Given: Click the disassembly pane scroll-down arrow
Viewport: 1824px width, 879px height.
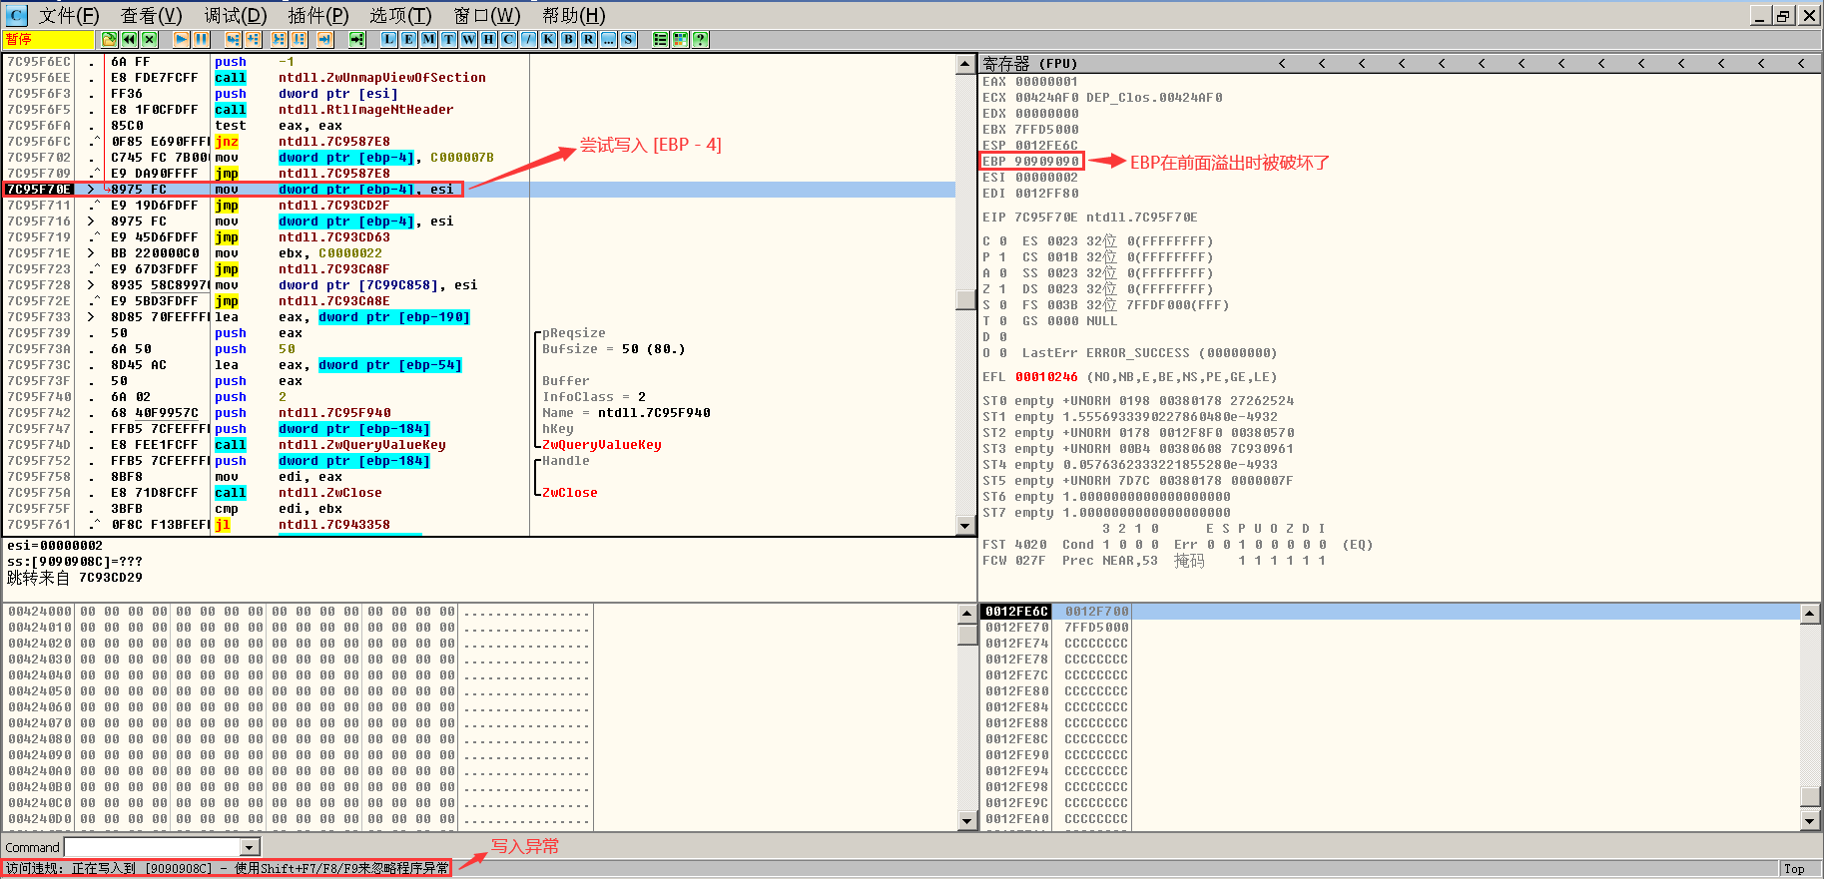Looking at the screenshot, I should click(x=964, y=526).
